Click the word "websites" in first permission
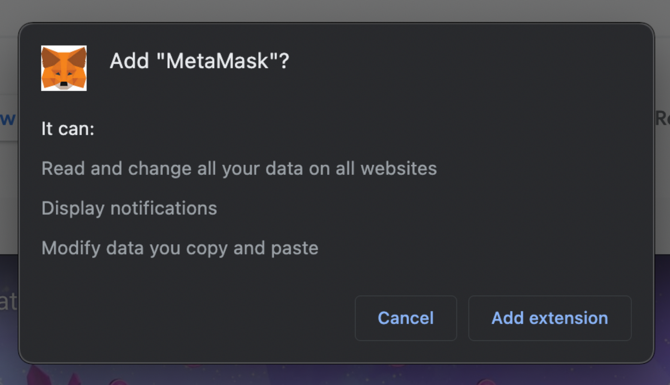Viewport: 670px width, 385px height. click(399, 168)
